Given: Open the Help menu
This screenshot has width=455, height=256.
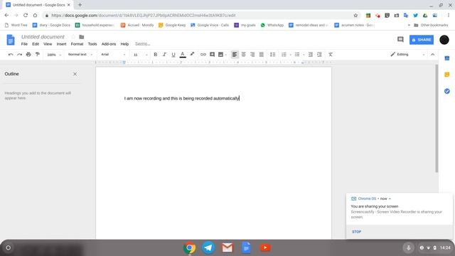Looking at the screenshot, I should tap(124, 44).
